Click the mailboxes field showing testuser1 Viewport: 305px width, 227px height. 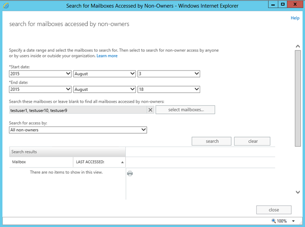[78, 110]
